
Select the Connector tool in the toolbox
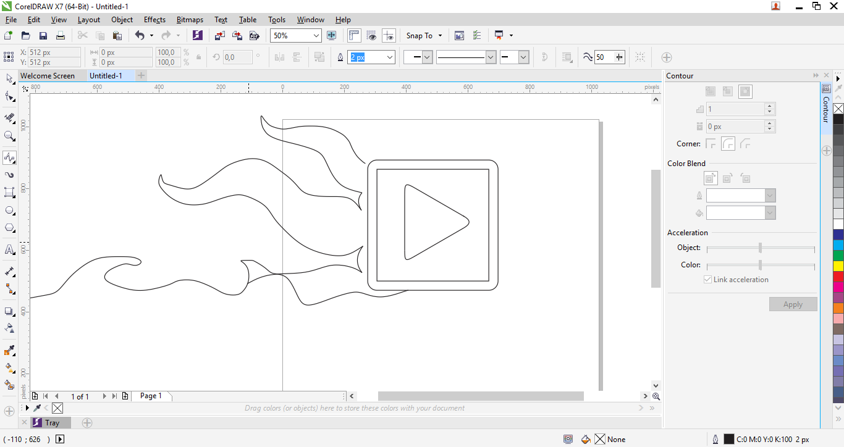[9, 288]
